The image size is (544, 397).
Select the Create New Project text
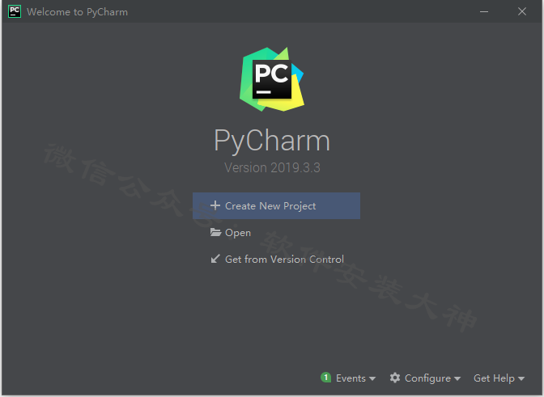(x=270, y=205)
